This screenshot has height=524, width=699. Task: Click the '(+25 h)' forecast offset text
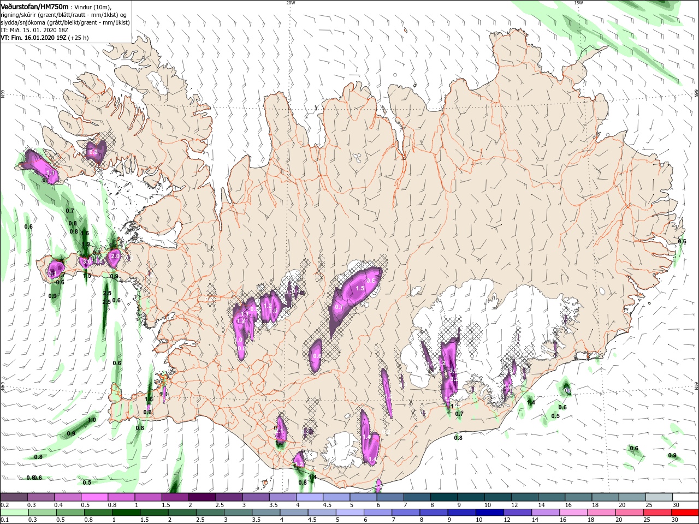[x=78, y=38]
